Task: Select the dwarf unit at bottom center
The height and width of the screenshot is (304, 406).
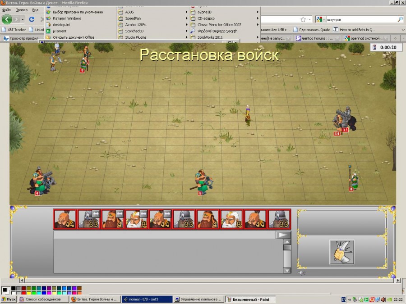Action: [x=204, y=181]
